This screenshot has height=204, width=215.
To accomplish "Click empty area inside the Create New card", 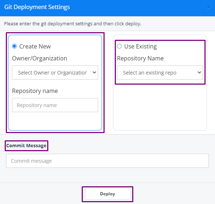I will pyautogui.click(x=55, y=121).
